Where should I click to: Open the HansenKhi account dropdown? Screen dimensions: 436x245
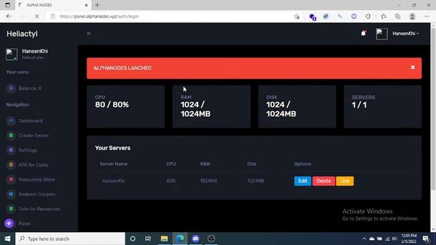[406, 33]
